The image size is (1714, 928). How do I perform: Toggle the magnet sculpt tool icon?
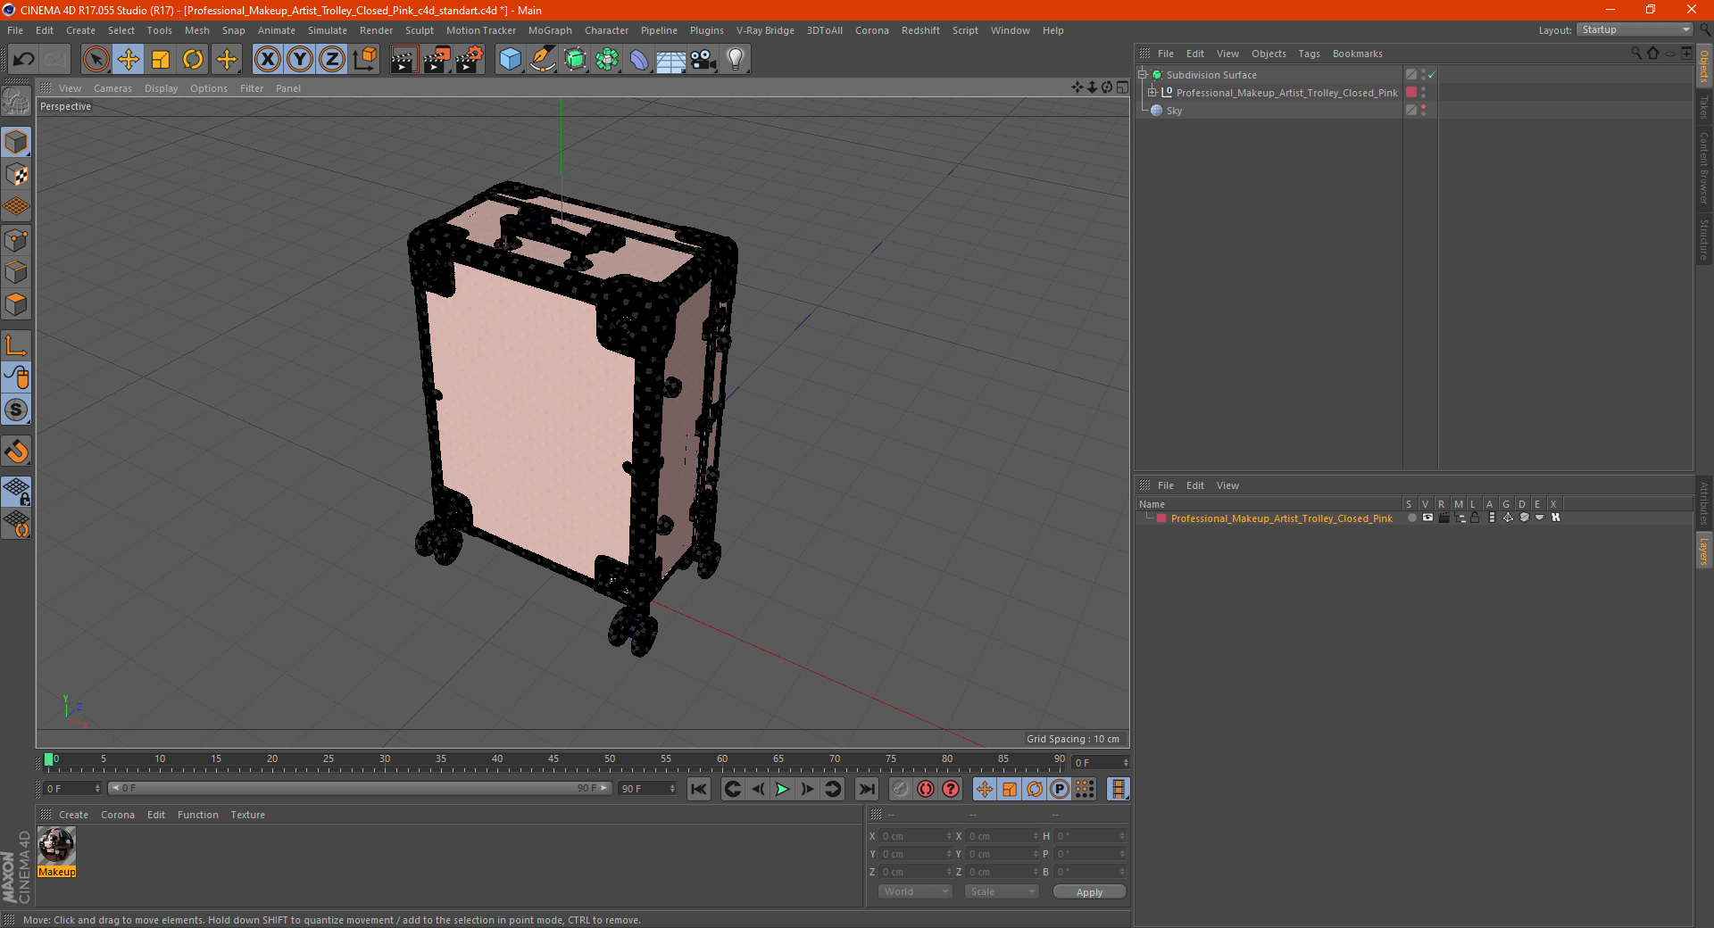(x=16, y=452)
